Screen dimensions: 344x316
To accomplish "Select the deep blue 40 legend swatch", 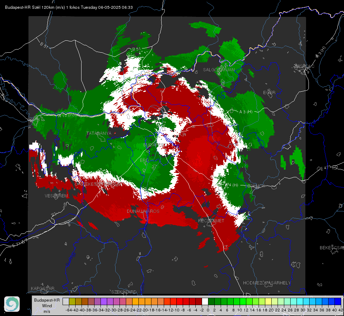I will 338,301.
